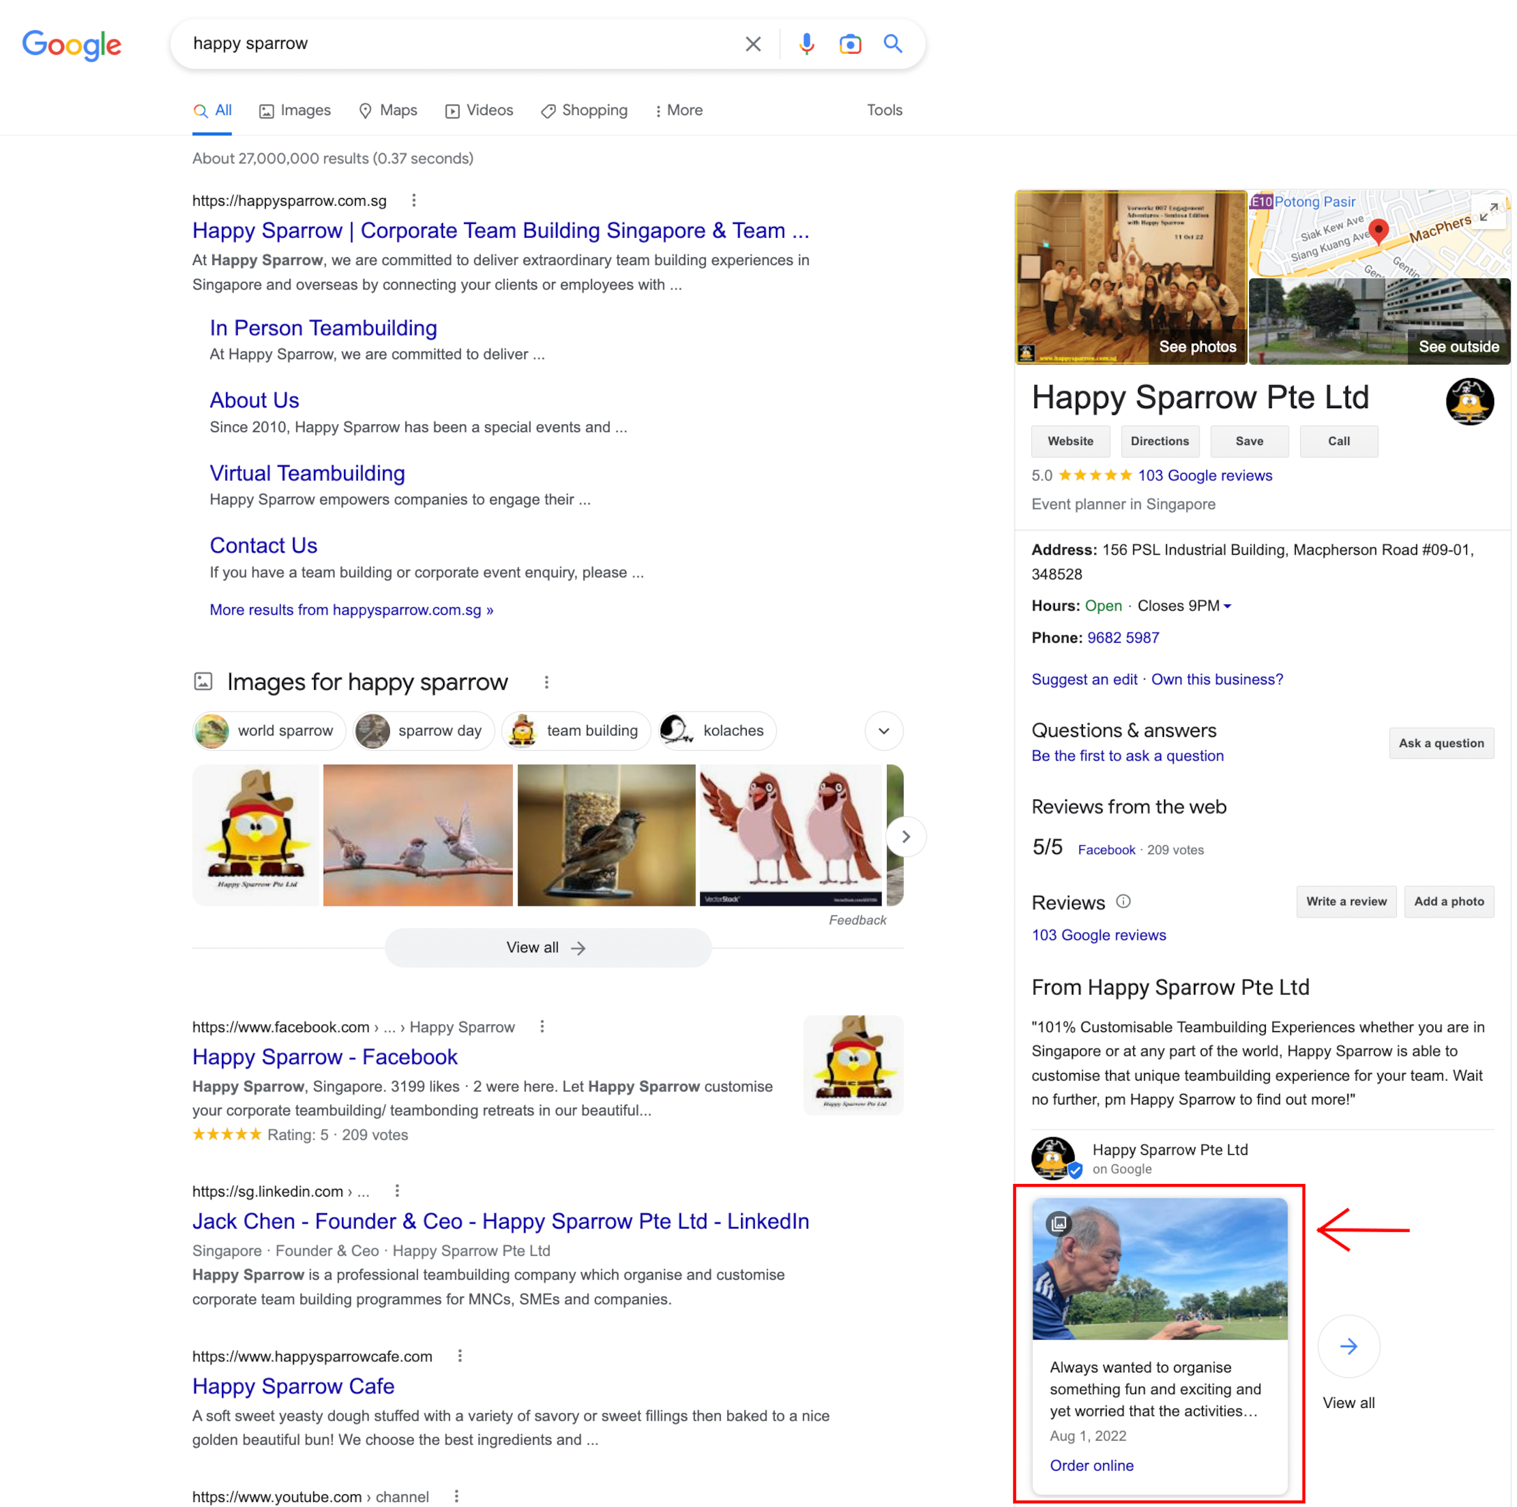Open the Happy Sparrow mascot image thumbnail
The image size is (1517, 1507).
tap(256, 835)
